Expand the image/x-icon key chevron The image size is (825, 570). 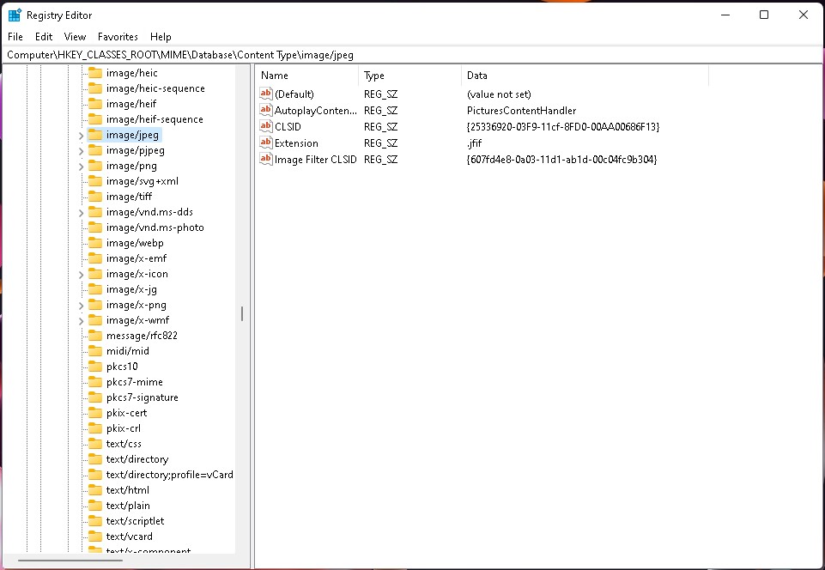(81, 275)
